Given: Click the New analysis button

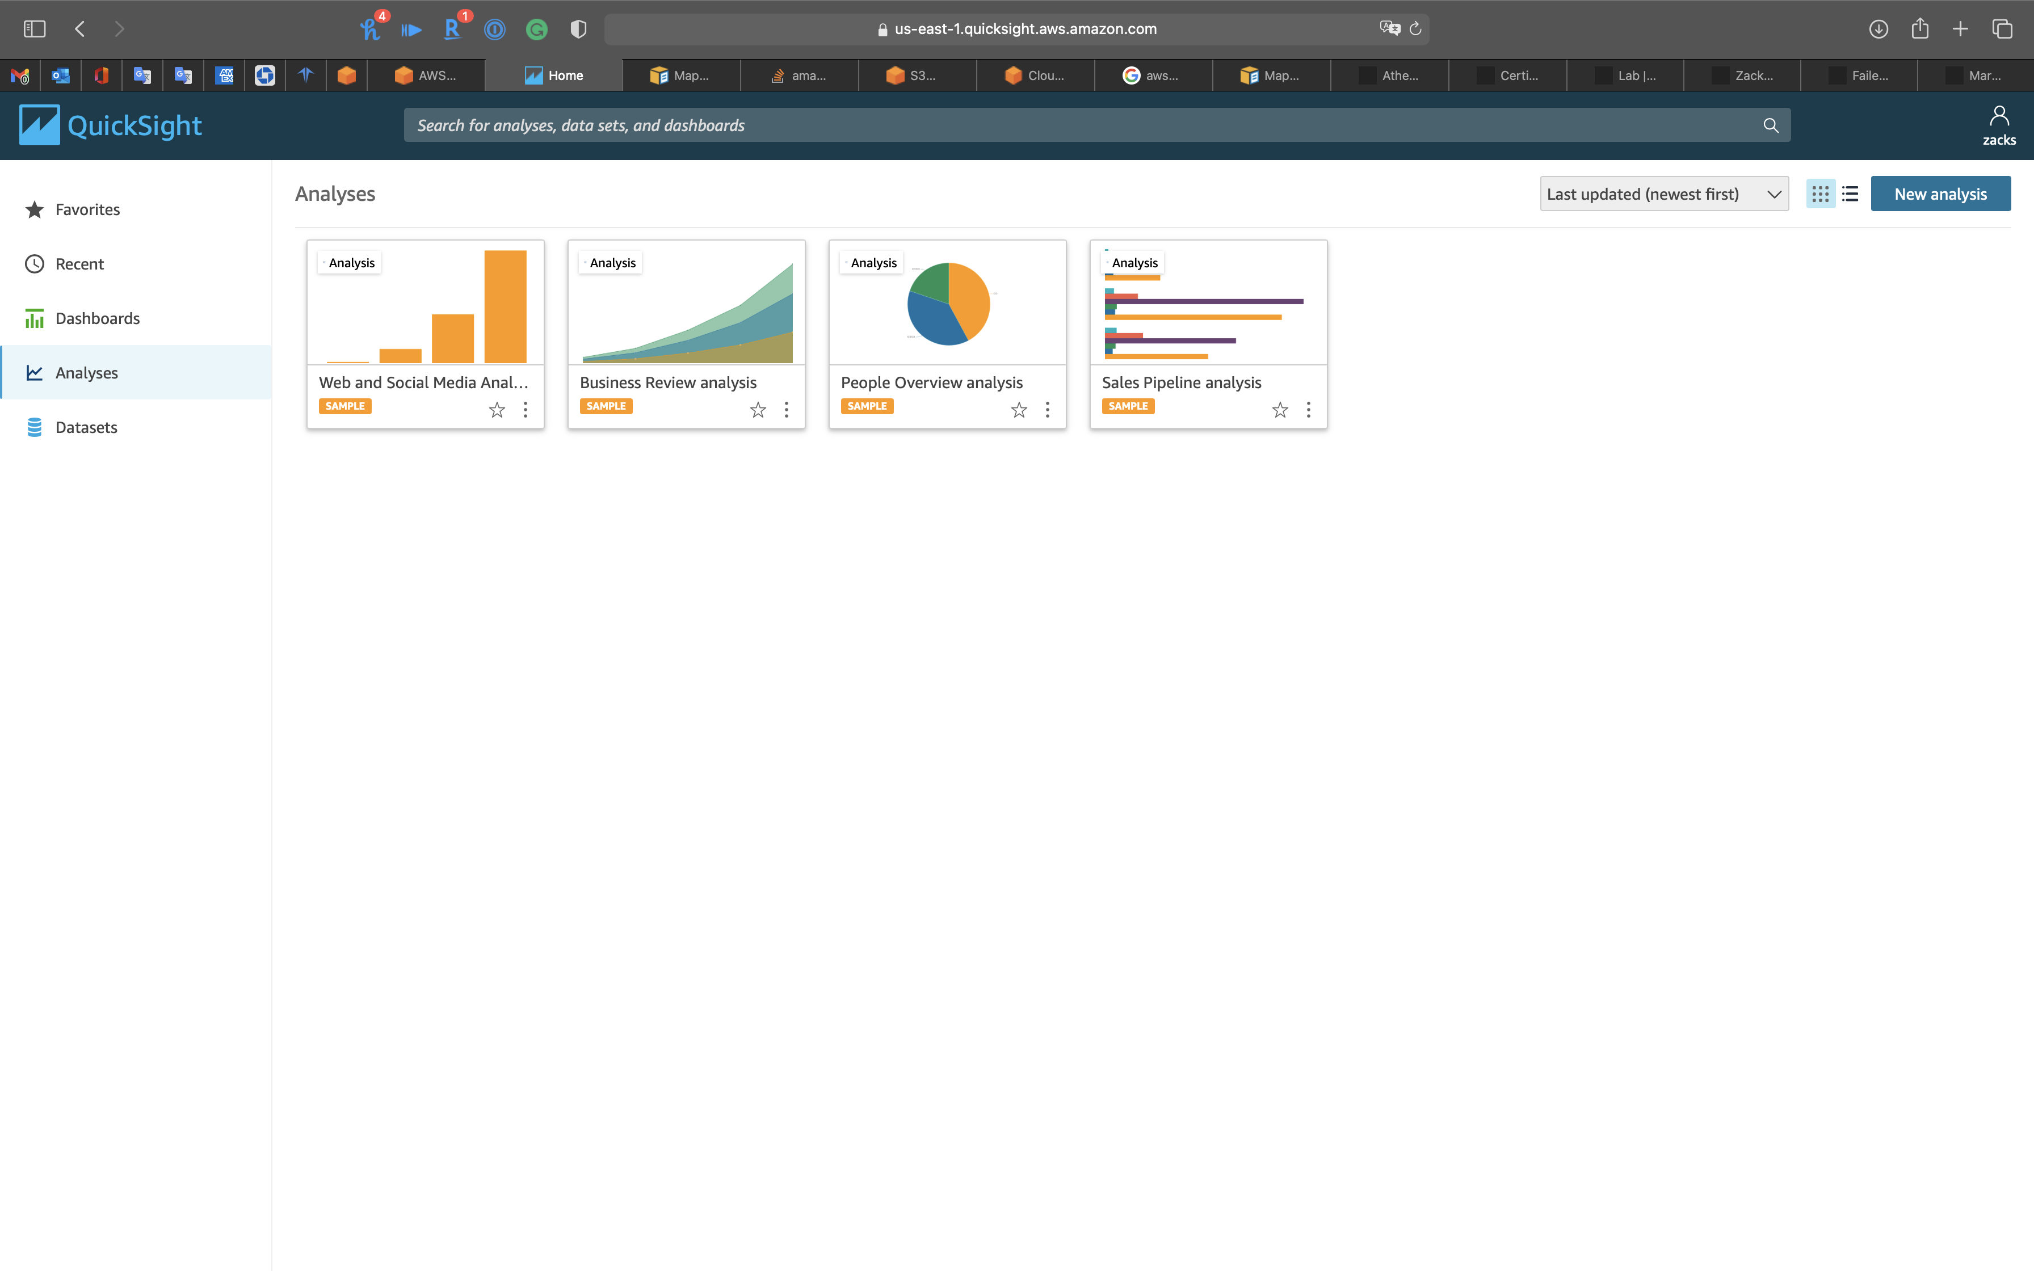Looking at the screenshot, I should [1940, 194].
